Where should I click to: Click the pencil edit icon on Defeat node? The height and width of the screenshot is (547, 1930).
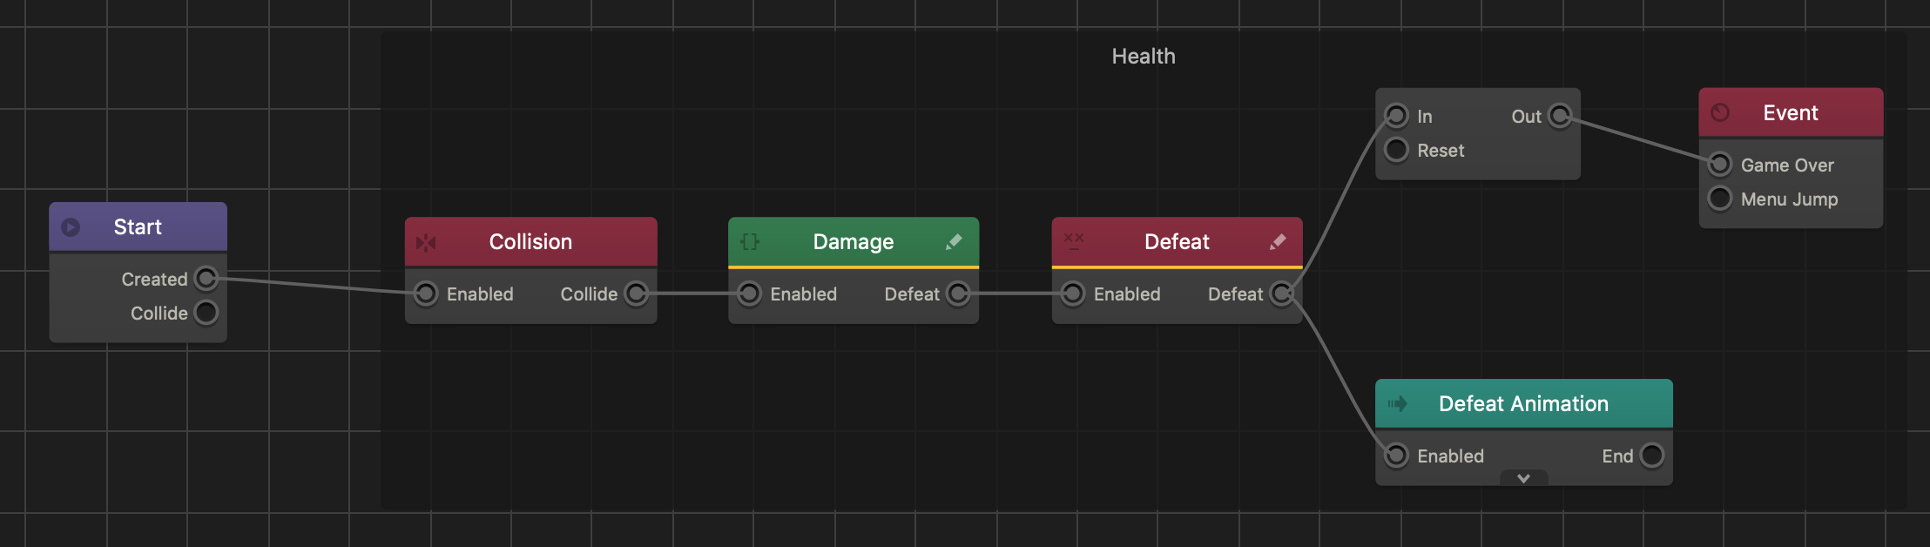1278,241
